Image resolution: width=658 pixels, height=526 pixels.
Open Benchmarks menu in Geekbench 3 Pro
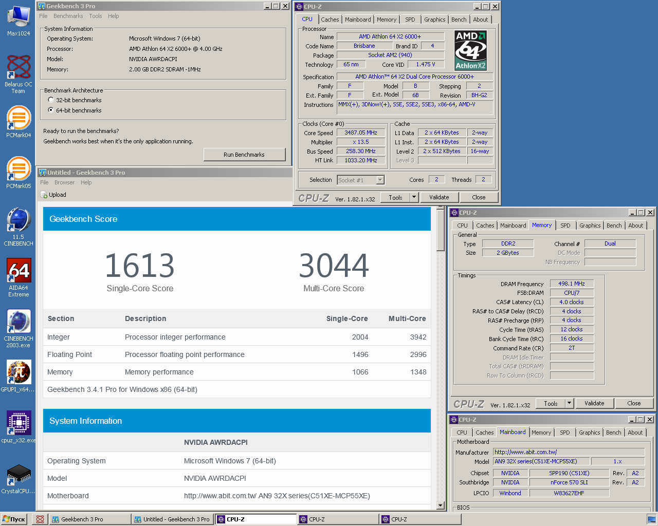pos(68,16)
